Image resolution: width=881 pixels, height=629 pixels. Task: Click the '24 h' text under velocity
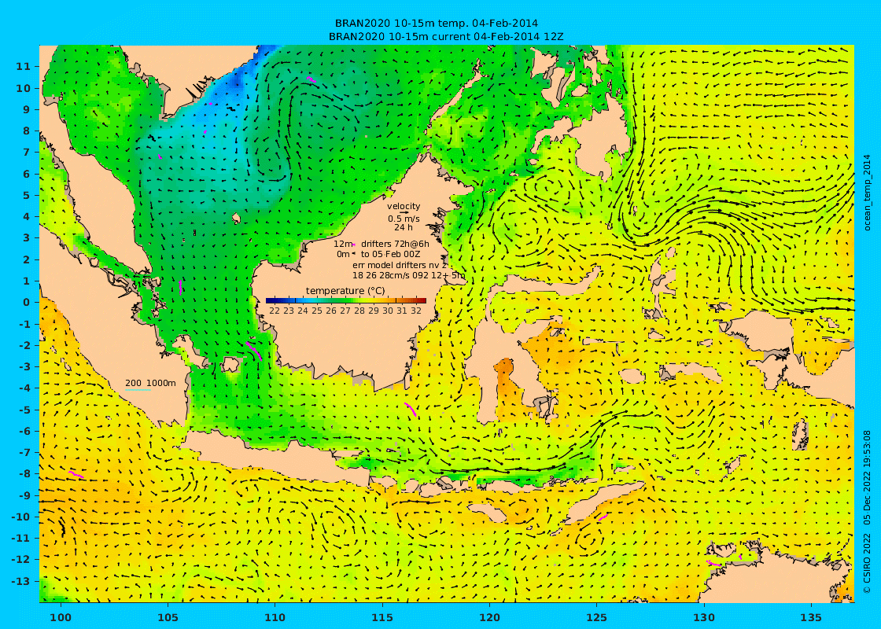tap(404, 227)
